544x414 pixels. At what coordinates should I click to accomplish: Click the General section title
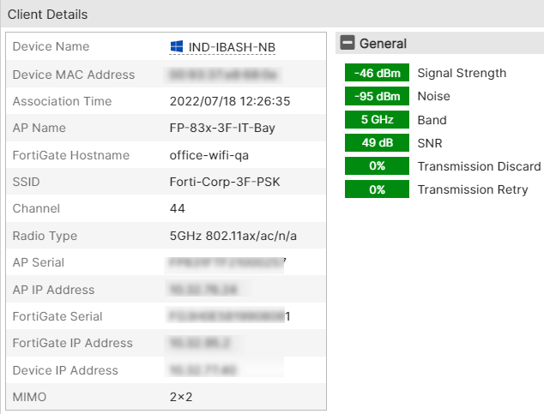point(383,43)
